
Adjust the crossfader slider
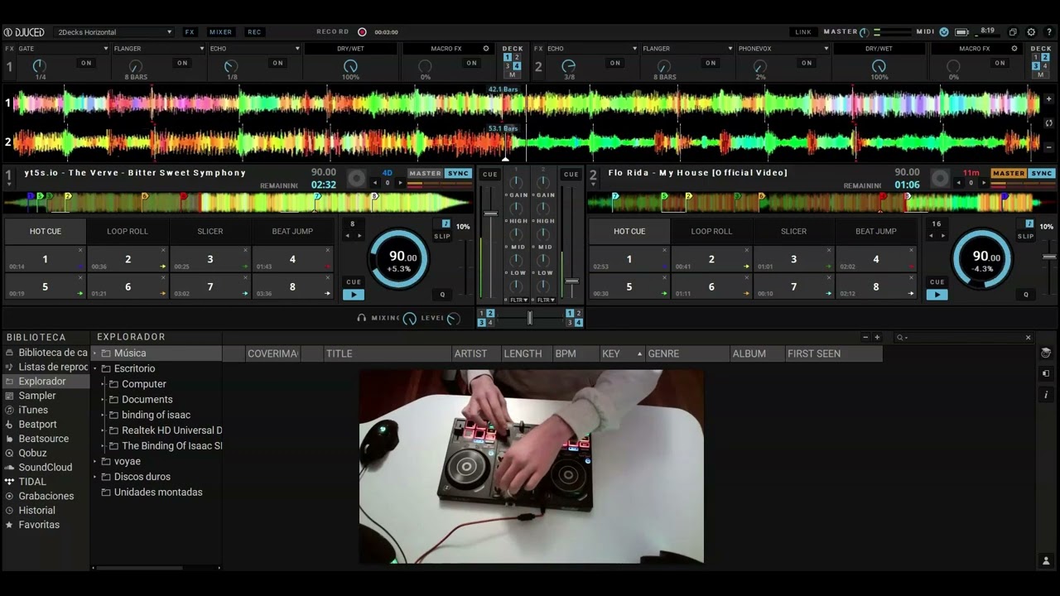[x=530, y=318]
